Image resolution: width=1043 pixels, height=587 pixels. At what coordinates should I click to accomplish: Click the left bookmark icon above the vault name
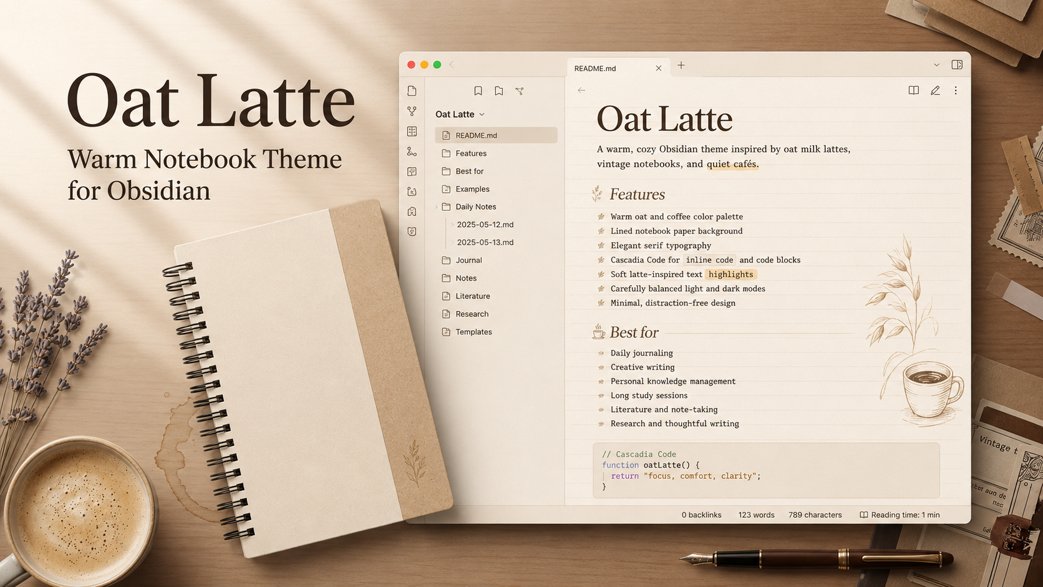pos(478,91)
